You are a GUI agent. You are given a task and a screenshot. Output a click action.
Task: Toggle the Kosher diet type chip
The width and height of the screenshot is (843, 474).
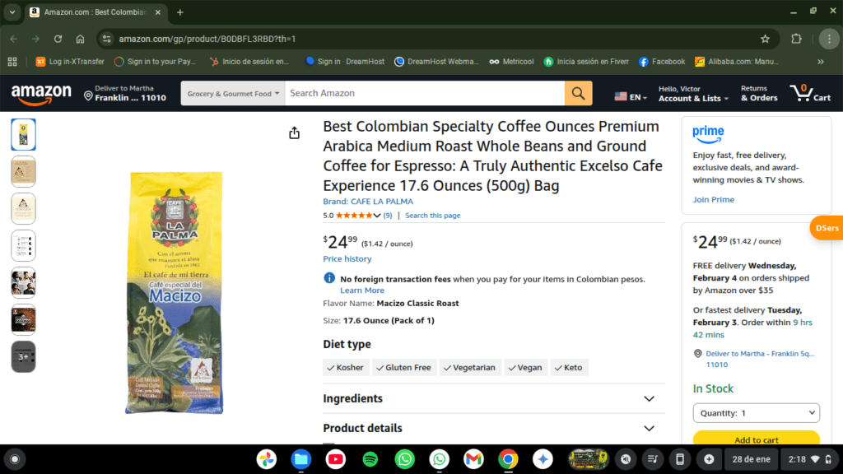pos(346,368)
